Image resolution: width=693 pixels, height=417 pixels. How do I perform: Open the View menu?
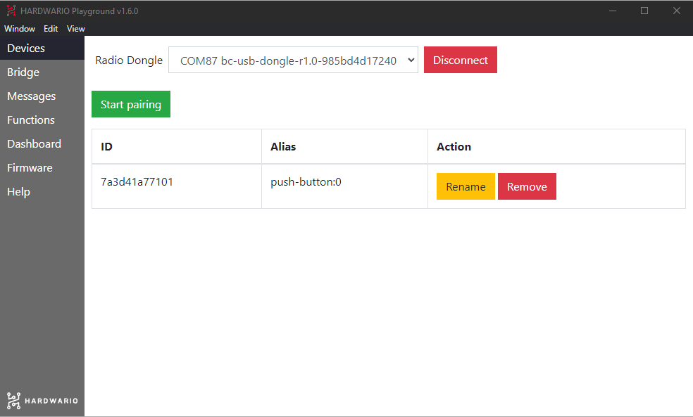[x=75, y=29]
